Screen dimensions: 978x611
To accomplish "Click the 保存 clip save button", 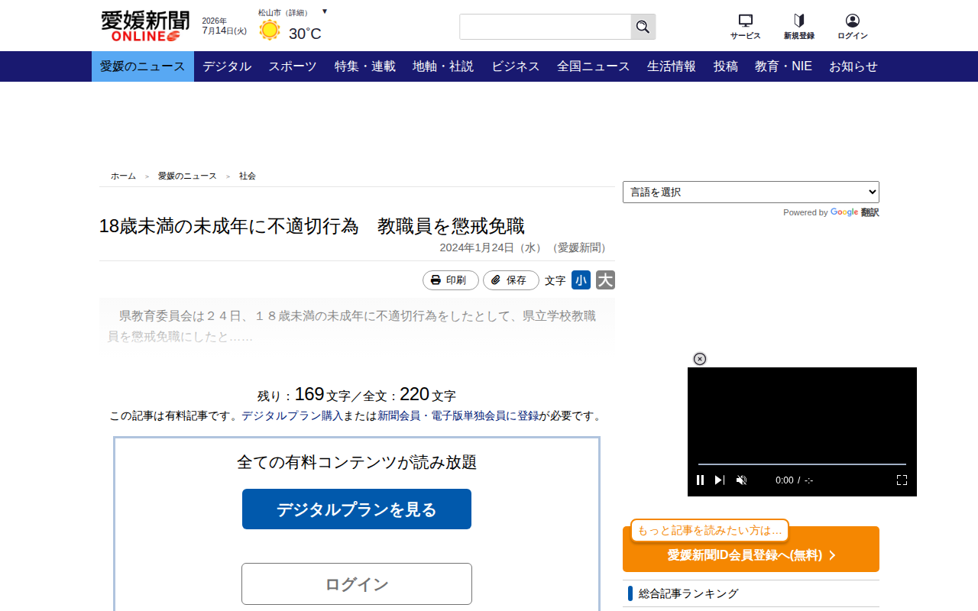I will click(511, 280).
